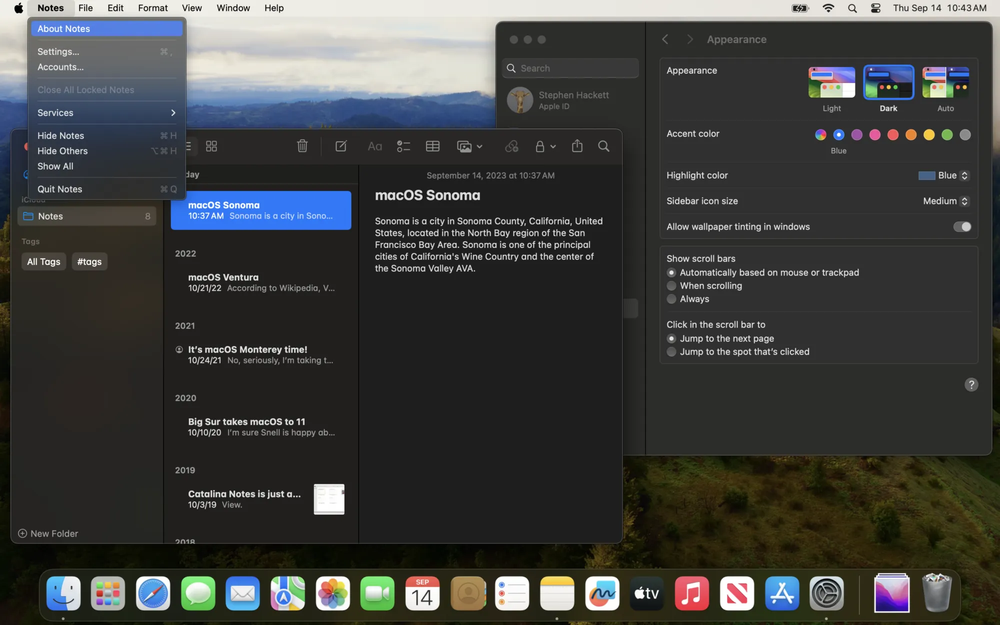Open the Highlight color dropdown
Image resolution: width=1000 pixels, height=625 pixels.
[963, 175]
